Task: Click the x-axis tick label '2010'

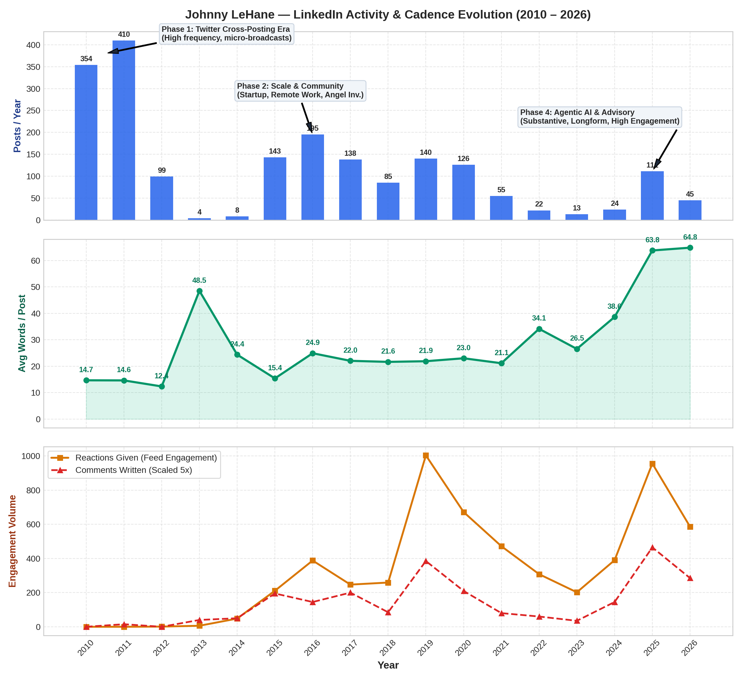Action: (x=85, y=648)
